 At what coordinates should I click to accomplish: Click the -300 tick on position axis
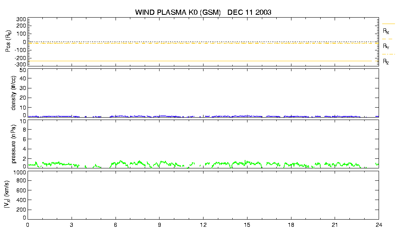click(x=20, y=64)
